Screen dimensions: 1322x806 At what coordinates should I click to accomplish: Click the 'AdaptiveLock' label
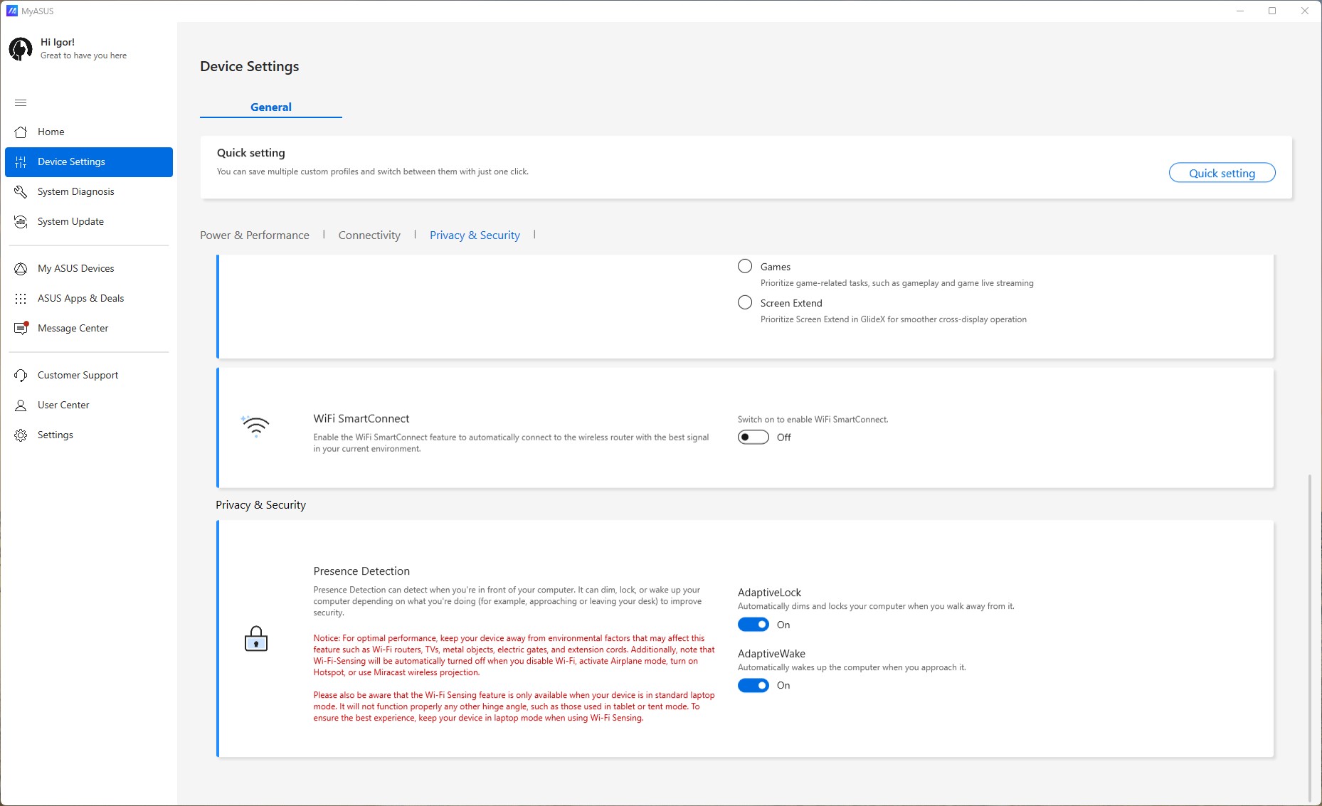click(769, 593)
